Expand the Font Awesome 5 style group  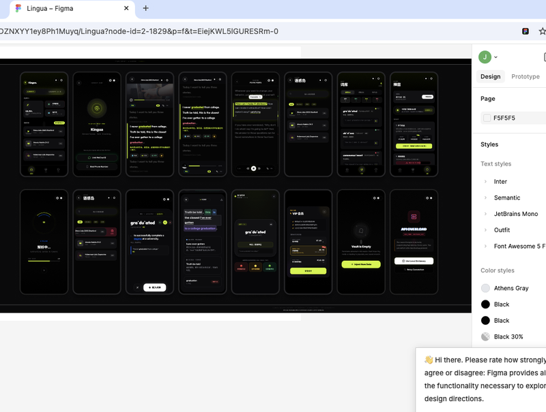pyautogui.click(x=485, y=246)
